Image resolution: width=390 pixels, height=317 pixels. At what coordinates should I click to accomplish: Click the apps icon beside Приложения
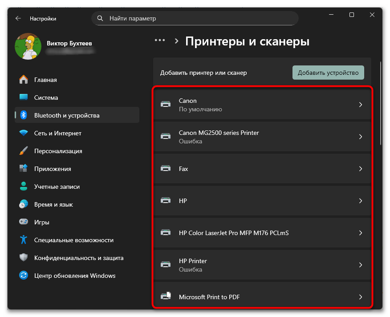tap(23, 169)
